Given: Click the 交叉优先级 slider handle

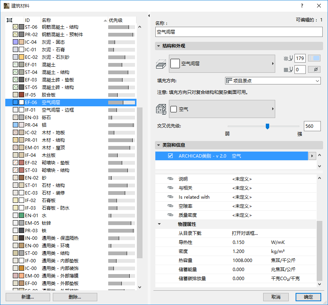Looking at the screenshot, I should pyautogui.click(x=267, y=126).
